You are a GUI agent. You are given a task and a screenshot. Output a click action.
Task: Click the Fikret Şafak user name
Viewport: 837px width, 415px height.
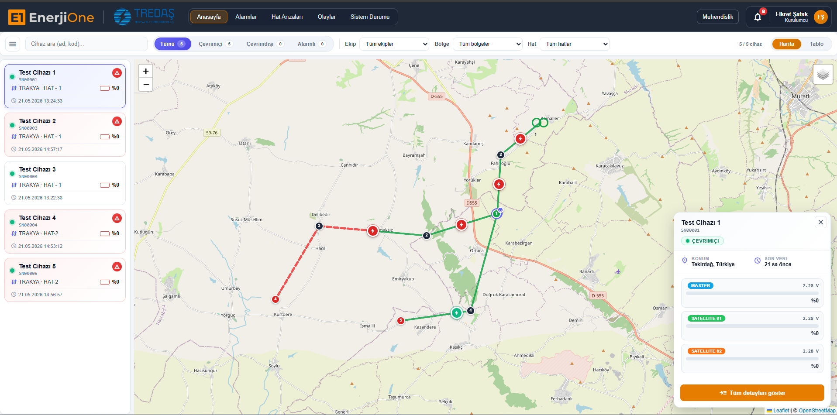click(x=791, y=14)
